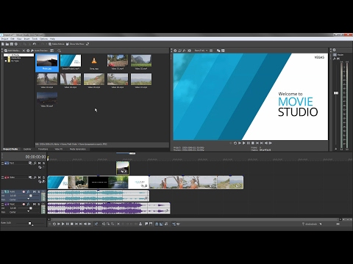This screenshot has width=353, height=264.
Task: Mute the Audio track
Action: click(x=35, y=192)
